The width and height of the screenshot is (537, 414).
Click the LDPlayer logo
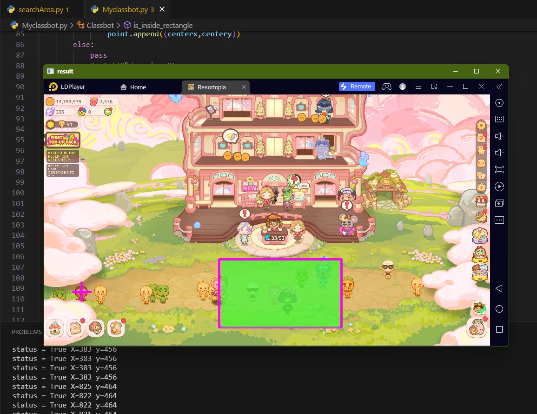coord(53,87)
